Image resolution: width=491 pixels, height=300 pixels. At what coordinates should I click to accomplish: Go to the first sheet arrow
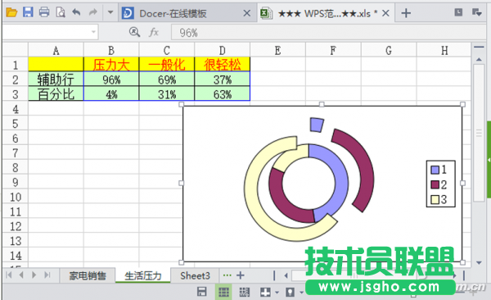[x=9, y=275]
